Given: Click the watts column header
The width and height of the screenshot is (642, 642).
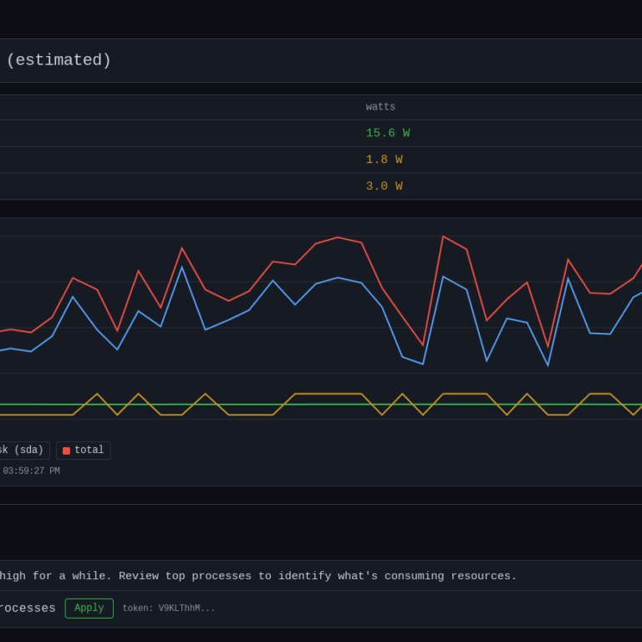Looking at the screenshot, I should point(380,107).
